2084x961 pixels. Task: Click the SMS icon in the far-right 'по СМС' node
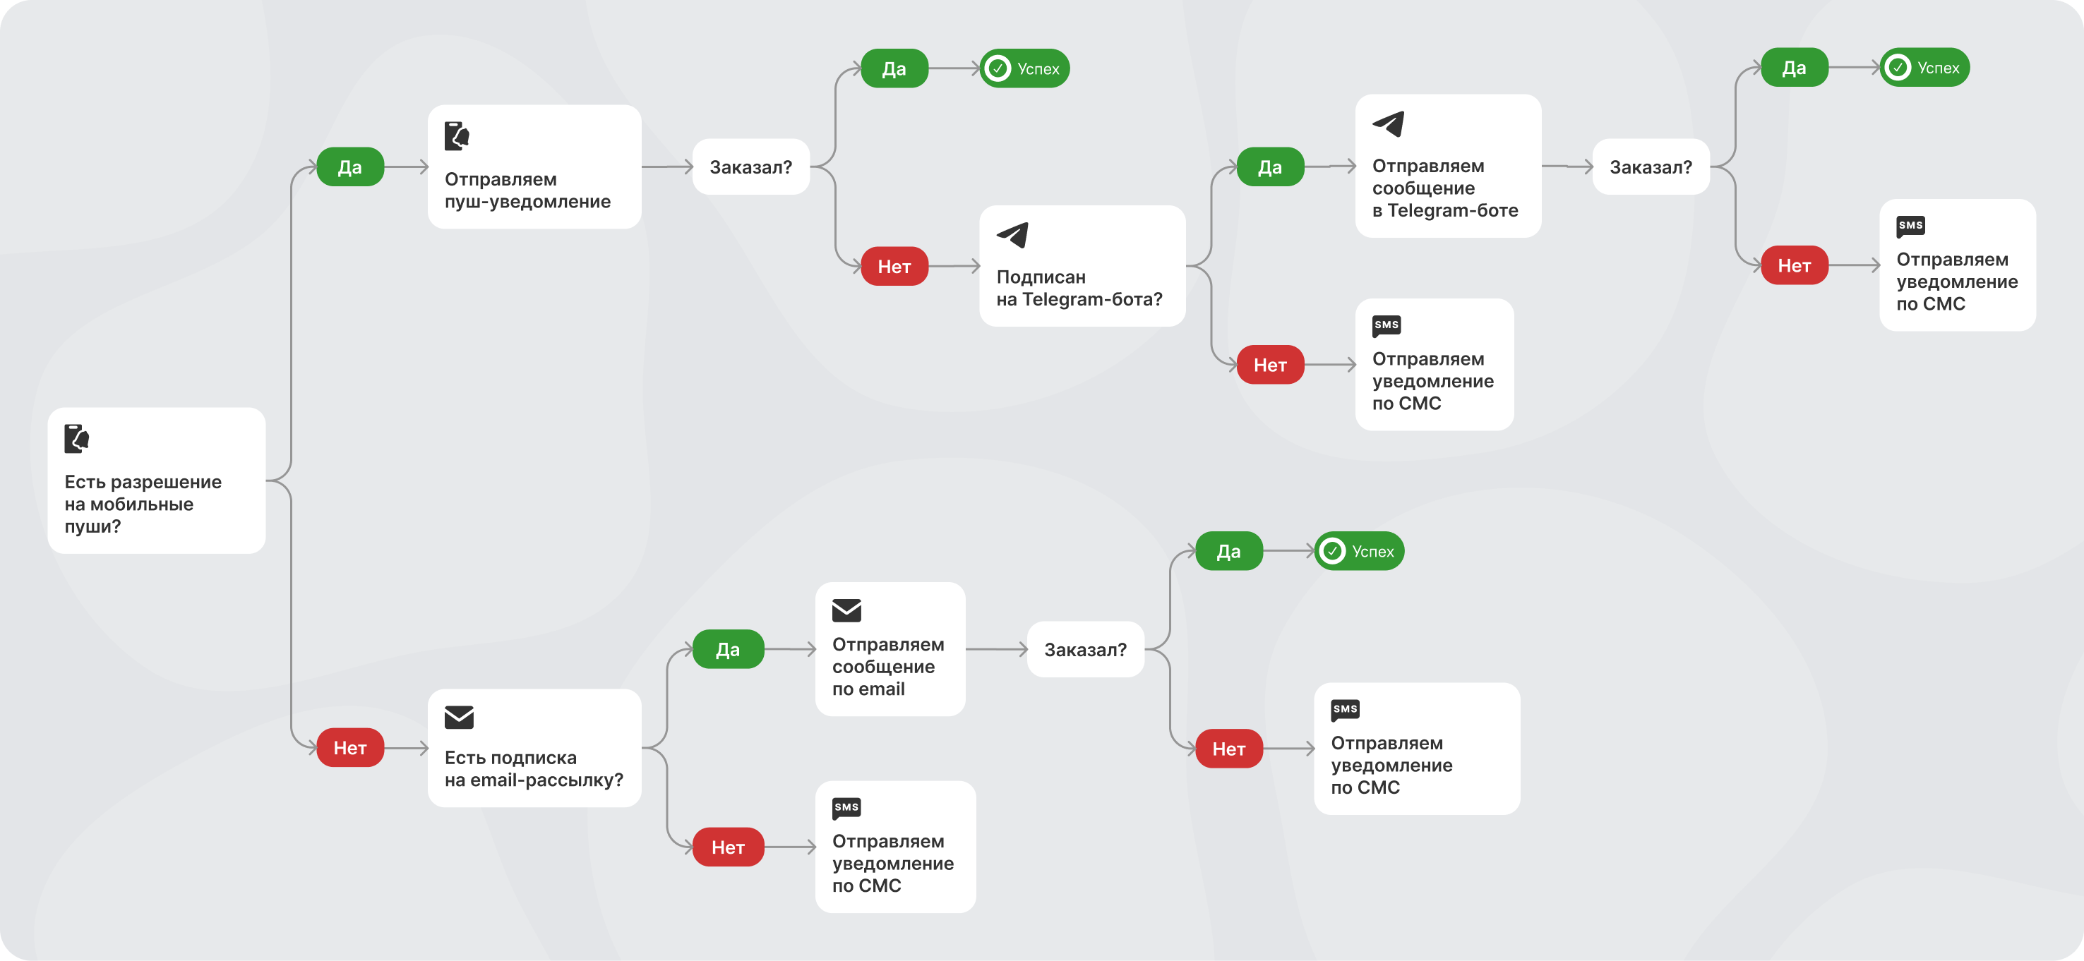click(x=1910, y=226)
